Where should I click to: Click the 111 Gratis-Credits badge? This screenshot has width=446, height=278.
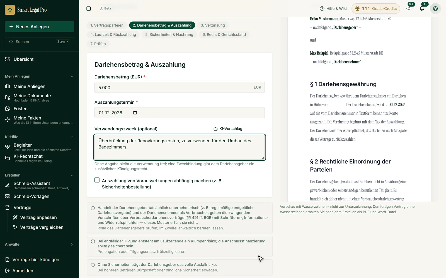[x=376, y=9]
